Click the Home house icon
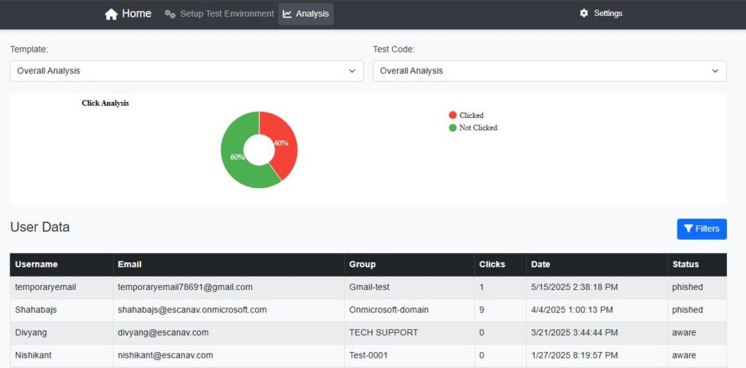 111,15
